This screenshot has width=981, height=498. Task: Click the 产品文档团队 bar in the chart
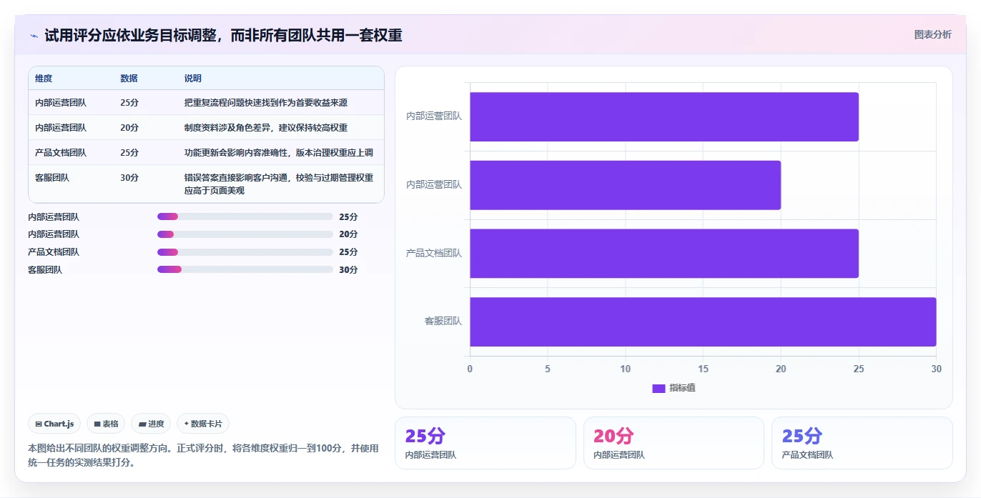point(664,253)
